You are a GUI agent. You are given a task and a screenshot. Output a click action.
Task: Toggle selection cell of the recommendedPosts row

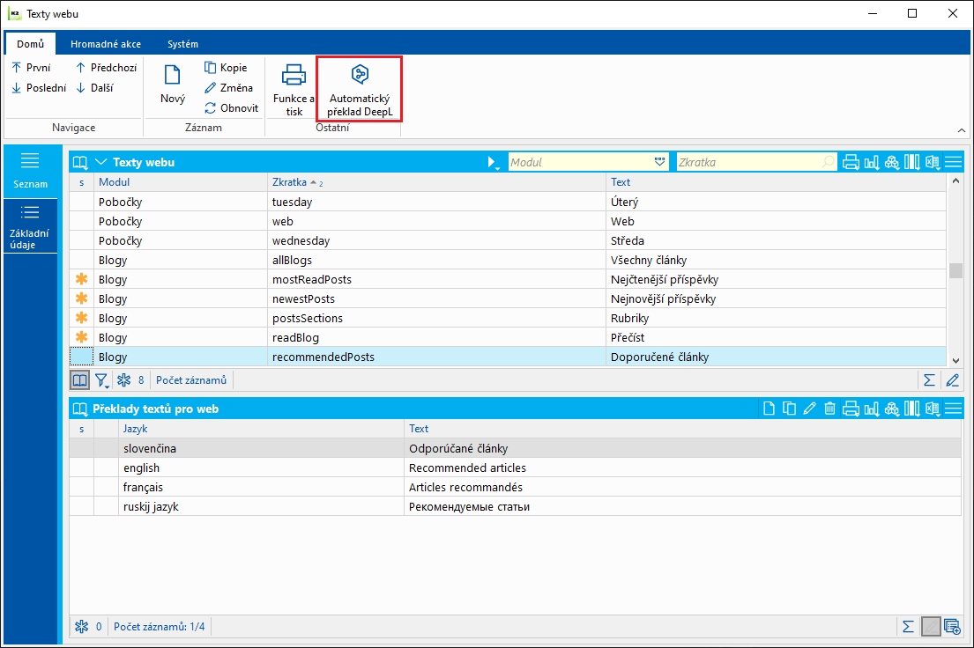(82, 357)
